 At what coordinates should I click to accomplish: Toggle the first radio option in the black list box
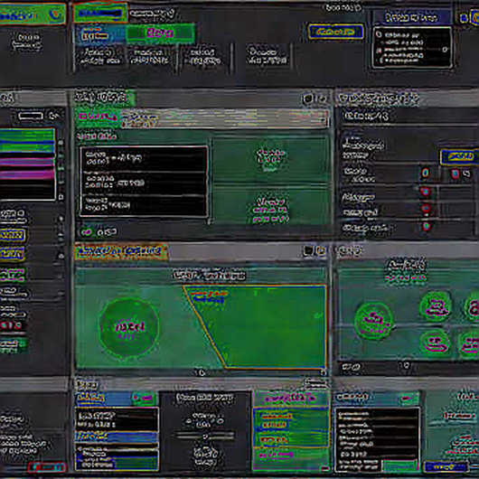(x=379, y=35)
